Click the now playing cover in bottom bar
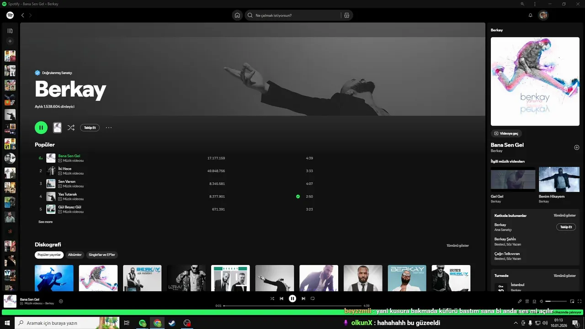Viewport: 585px width, 329px height. [x=10, y=301]
